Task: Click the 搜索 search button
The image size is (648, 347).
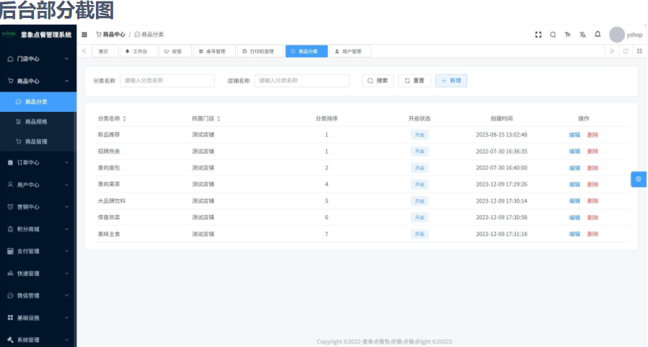Action: click(x=378, y=81)
